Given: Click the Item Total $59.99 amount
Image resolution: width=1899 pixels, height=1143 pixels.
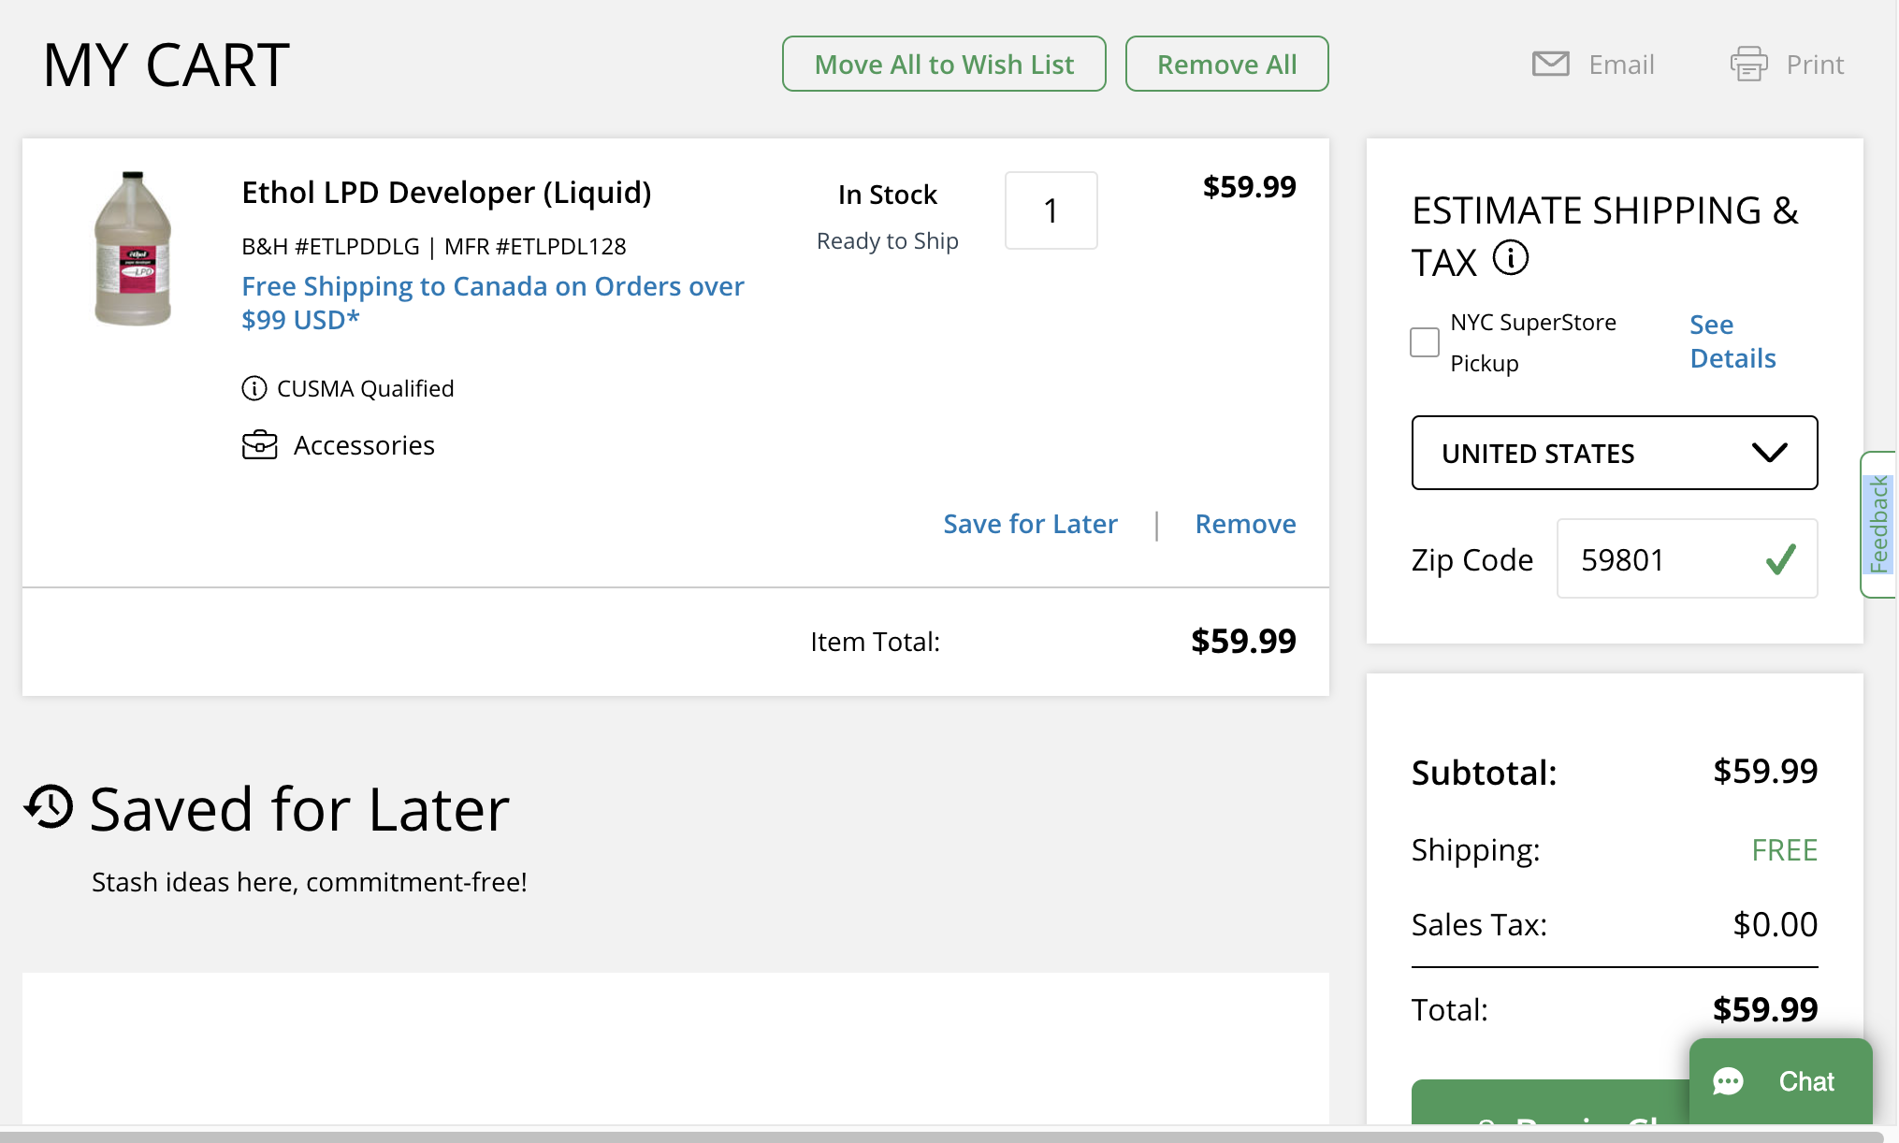Looking at the screenshot, I should (x=1243, y=641).
